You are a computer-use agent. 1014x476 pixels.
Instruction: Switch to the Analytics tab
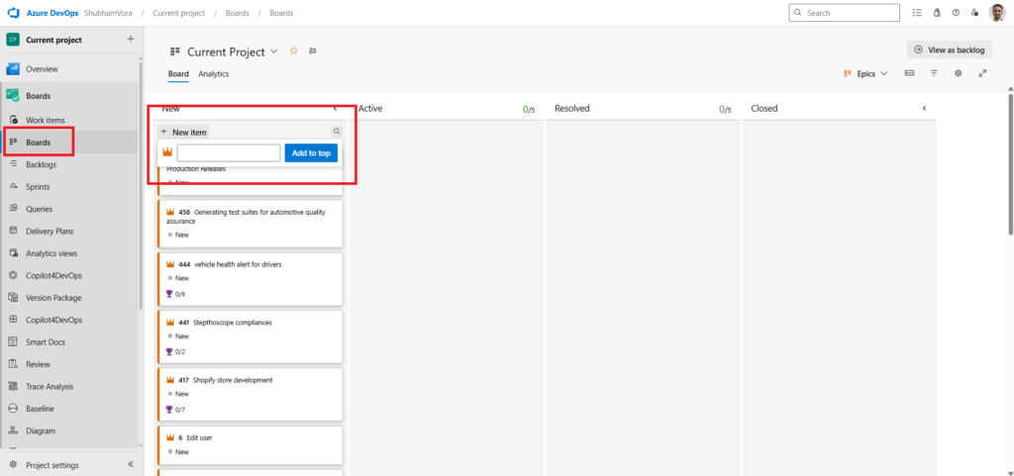(x=213, y=74)
